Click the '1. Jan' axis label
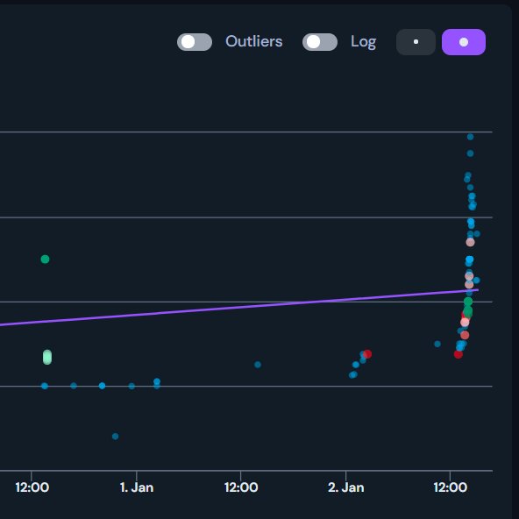Image resolution: width=519 pixels, height=519 pixels. 137,487
